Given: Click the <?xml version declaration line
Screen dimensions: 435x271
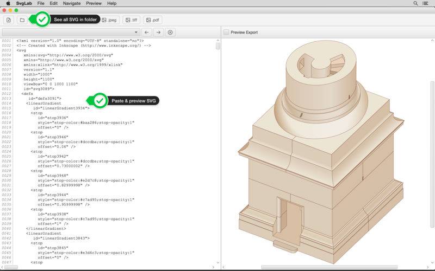Looking at the screenshot, I should 80,41.
